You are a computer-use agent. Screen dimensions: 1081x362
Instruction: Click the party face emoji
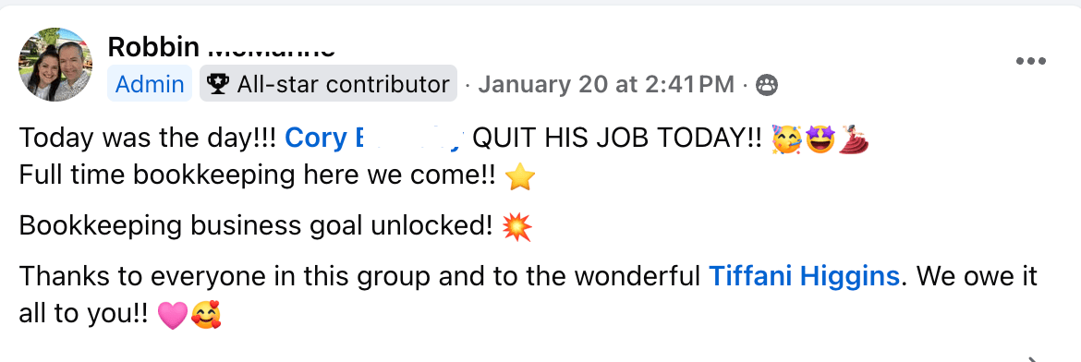786,139
